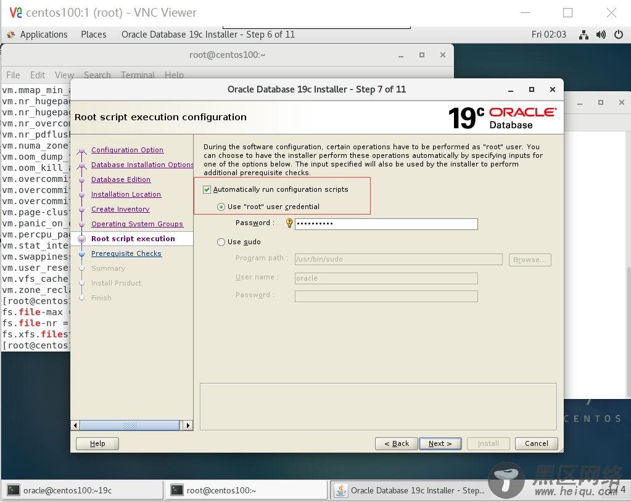Minimize the root@centos100 terminal window
Viewport: 631px width, 502px height.
(401, 55)
